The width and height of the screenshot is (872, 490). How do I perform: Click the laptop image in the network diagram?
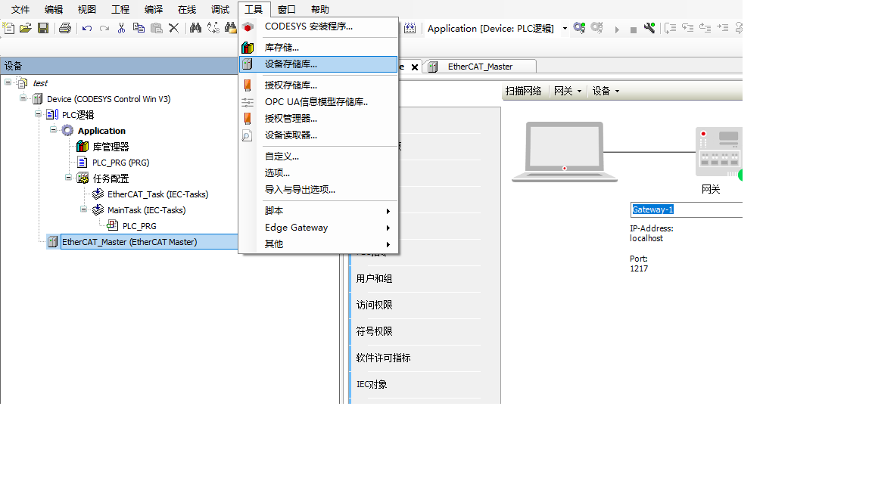click(x=565, y=152)
